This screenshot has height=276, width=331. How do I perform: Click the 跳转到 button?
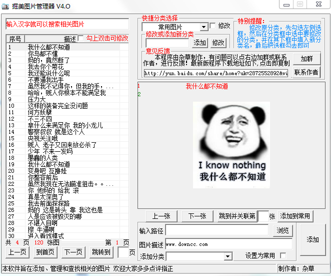pos(101,252)
